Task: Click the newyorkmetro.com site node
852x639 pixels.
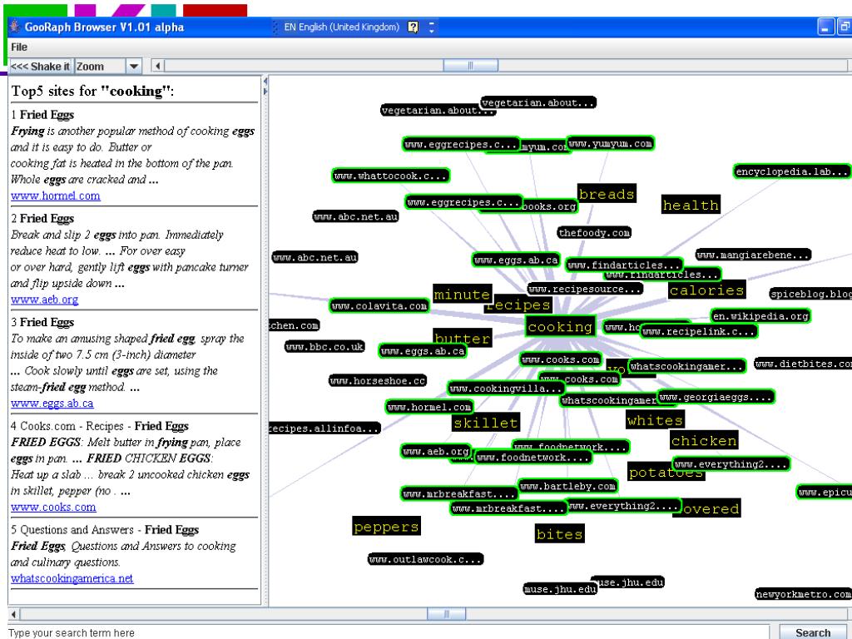Action: click(804, 594)
